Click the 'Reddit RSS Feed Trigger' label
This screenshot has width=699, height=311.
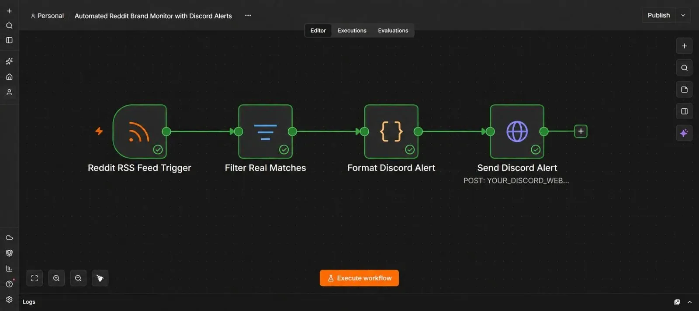[139, 168]
